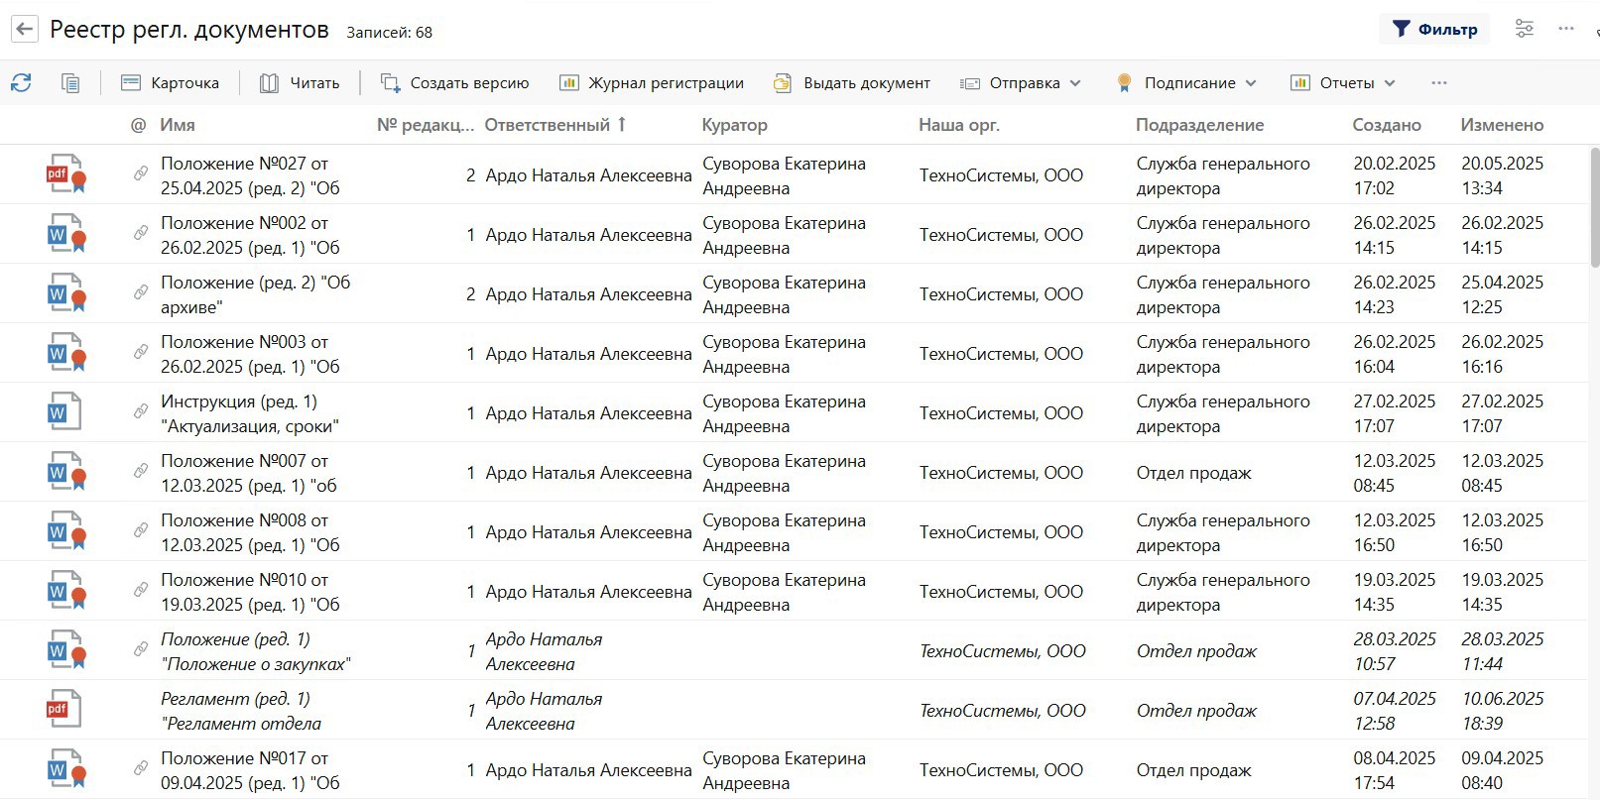Click Выдать документ button

coord(852,83)
